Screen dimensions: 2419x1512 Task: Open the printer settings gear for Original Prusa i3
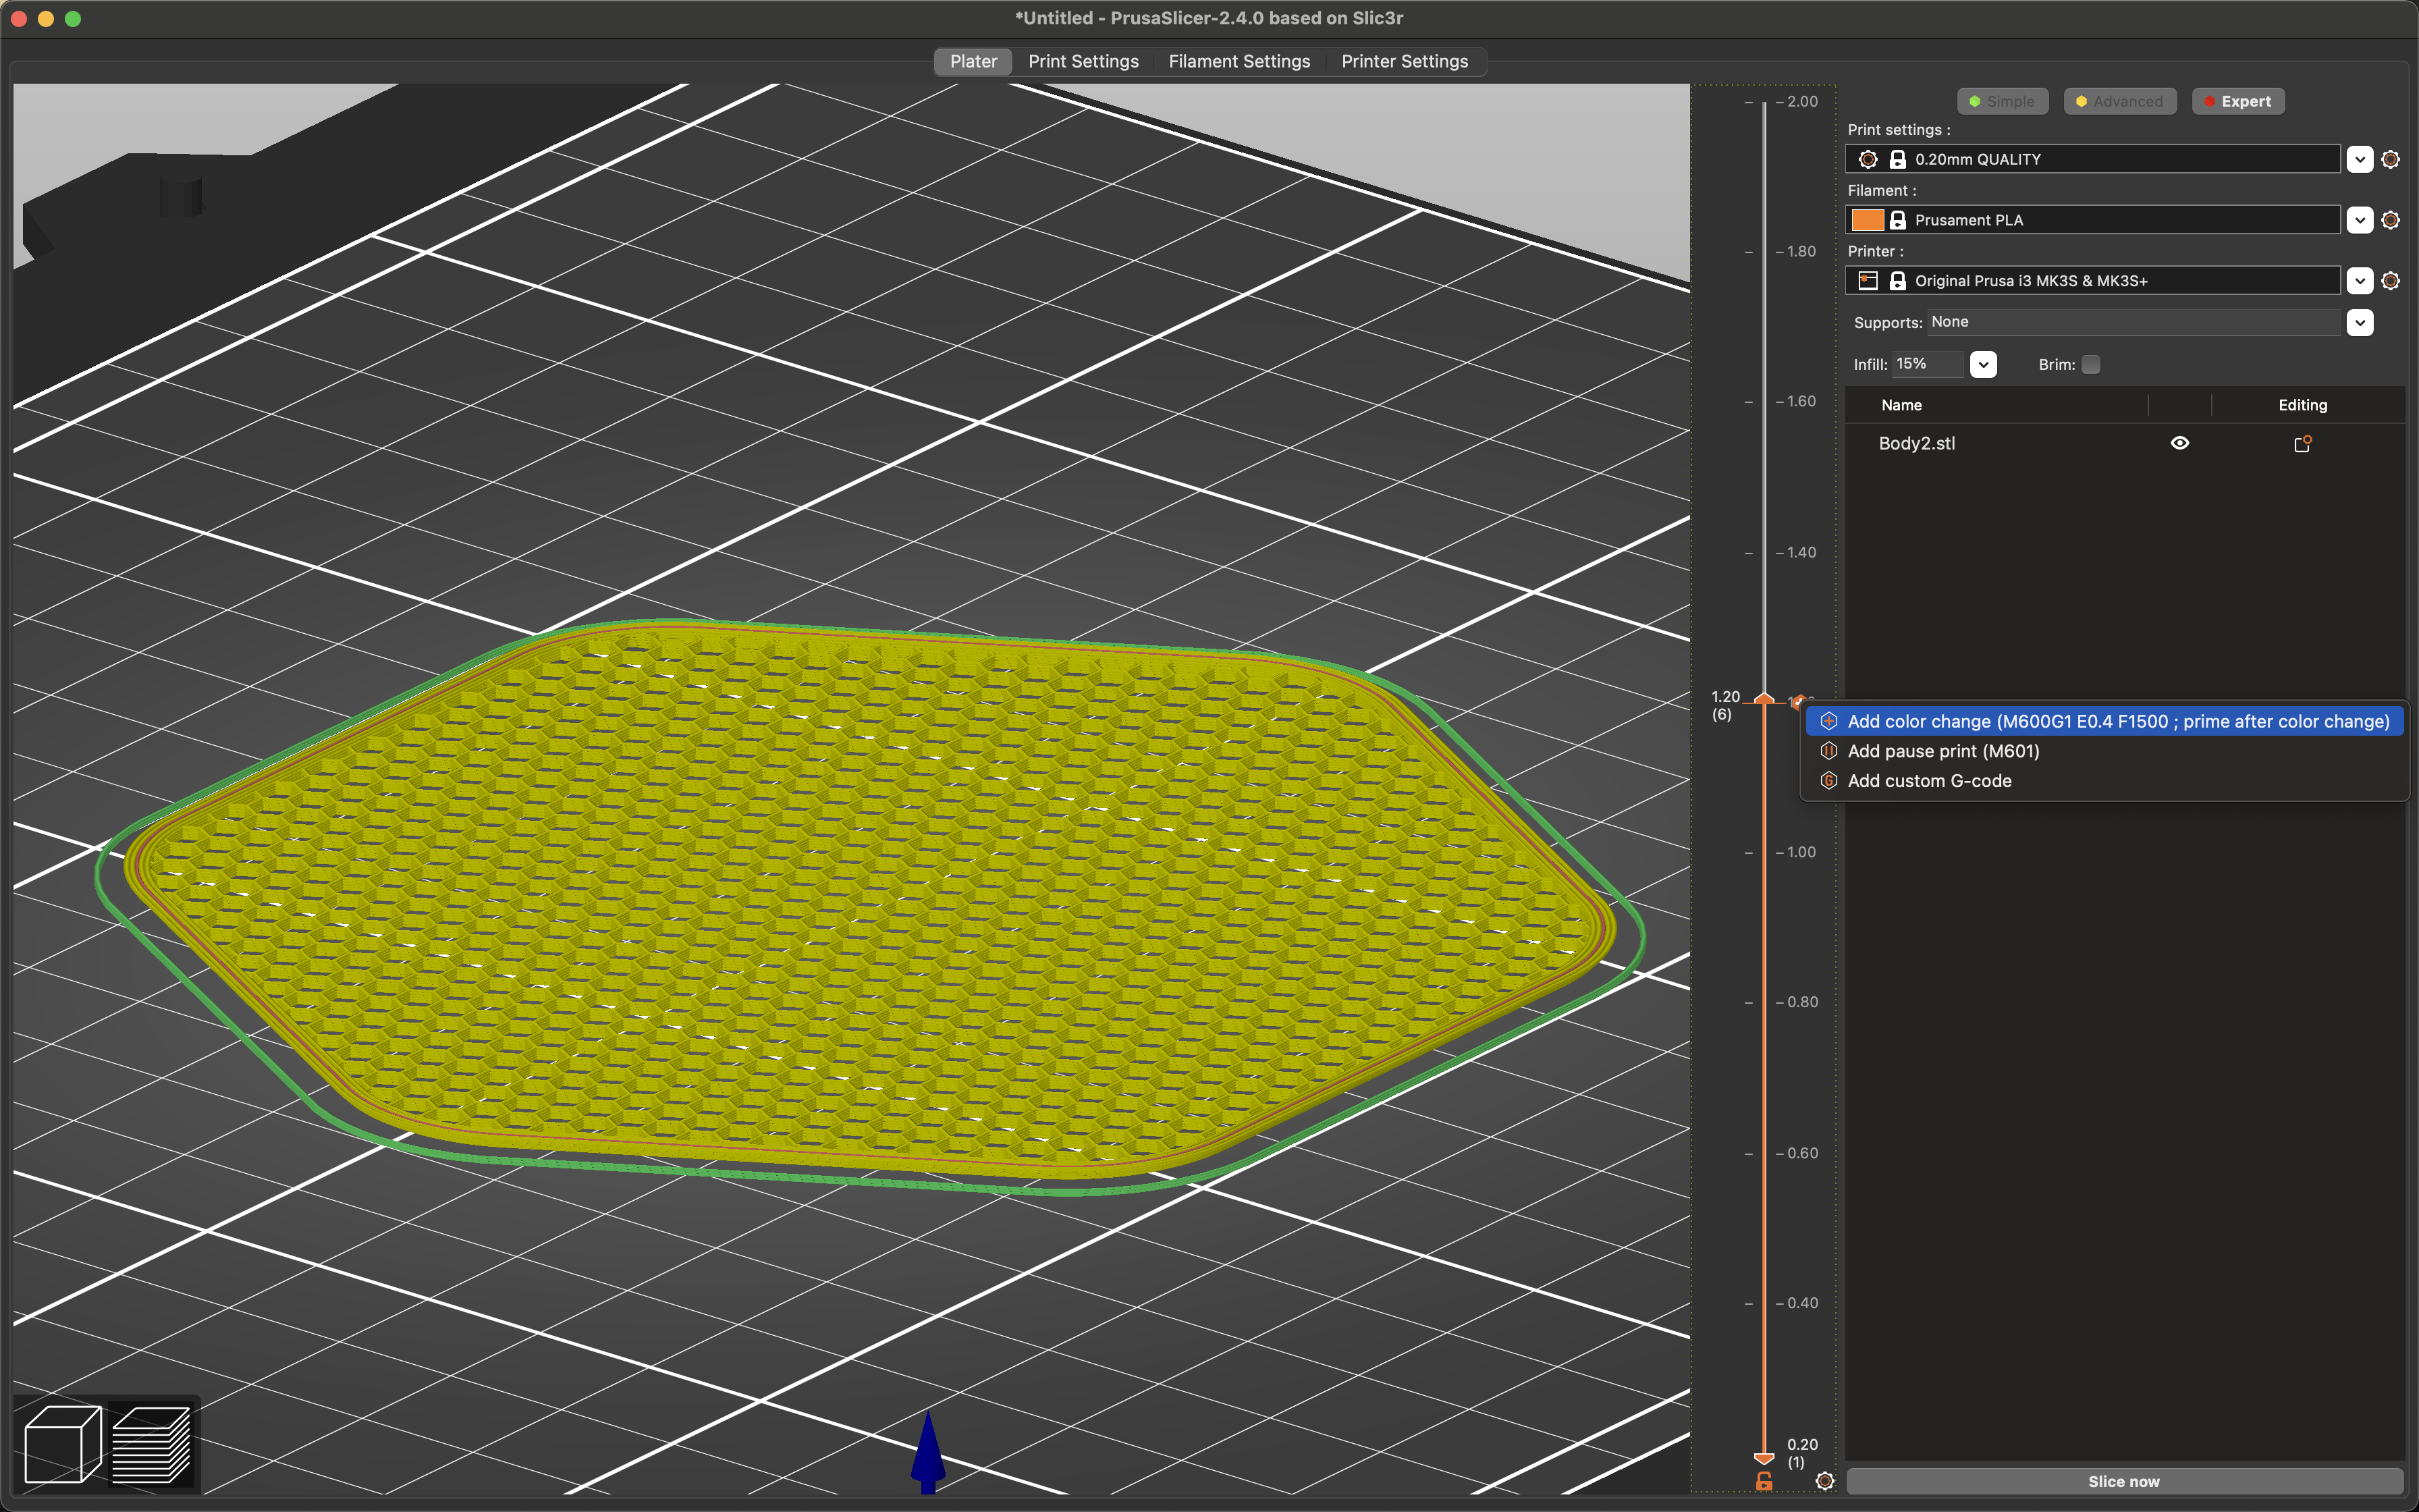pyautogui.click(x=2391, y=280)
